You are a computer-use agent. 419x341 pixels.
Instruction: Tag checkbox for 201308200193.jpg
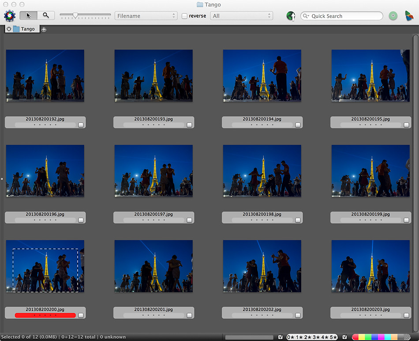click(189, 125)
